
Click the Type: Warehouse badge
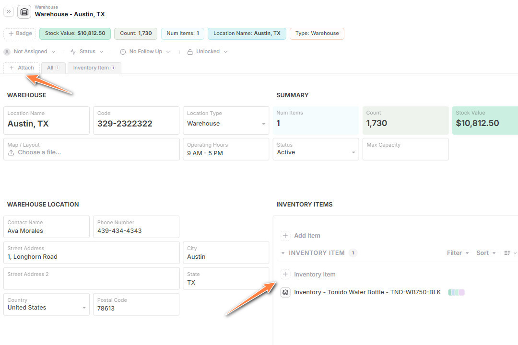tap(317, 34)
